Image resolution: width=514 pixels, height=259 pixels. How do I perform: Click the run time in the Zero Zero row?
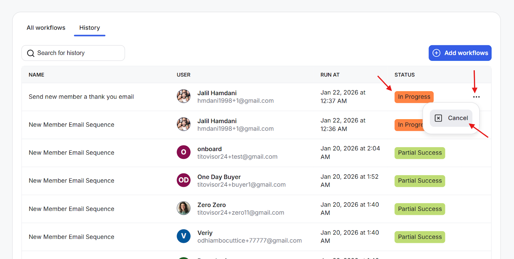point(350,209)
